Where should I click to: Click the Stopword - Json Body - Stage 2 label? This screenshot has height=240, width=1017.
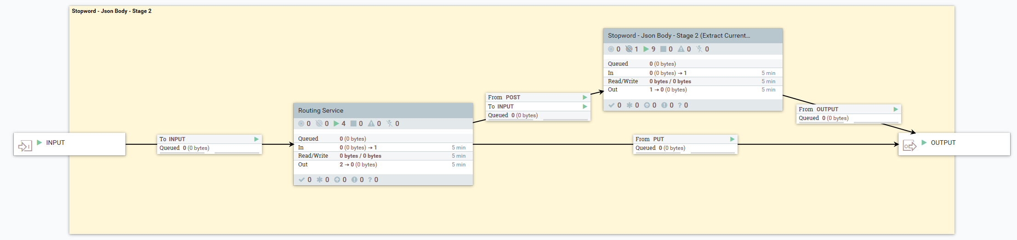point(112,11)
